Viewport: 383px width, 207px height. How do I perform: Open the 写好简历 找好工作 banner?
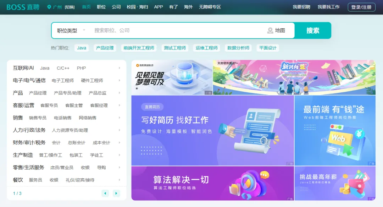[x=212, y=131]
